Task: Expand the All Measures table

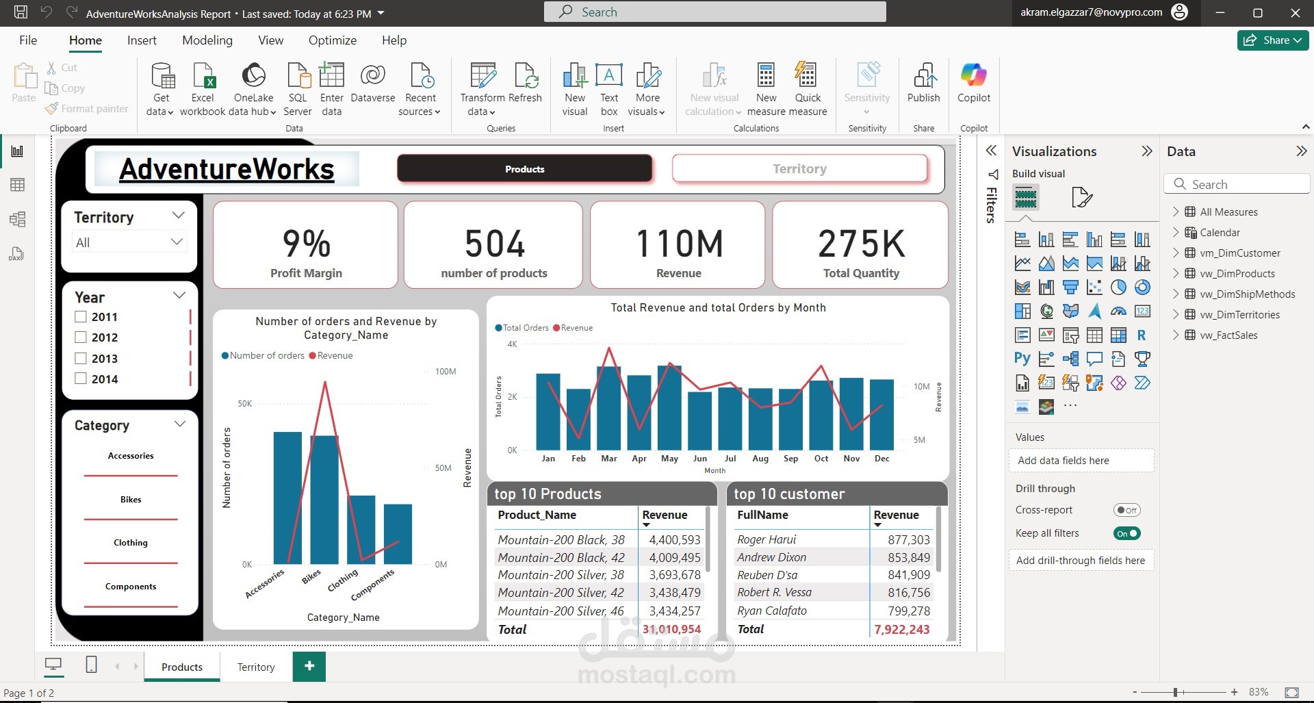Action: coord(1176,212)
